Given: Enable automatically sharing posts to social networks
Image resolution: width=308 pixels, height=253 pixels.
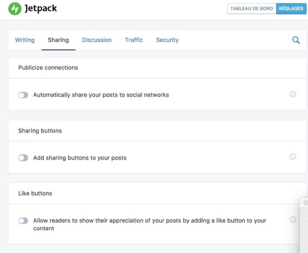Looking at the screenshot, I should pos(23,95).
